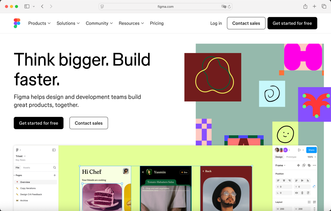Viewport: 331px width, 211px height.
Task: Expand the Products menu
Action: point(40,23)
